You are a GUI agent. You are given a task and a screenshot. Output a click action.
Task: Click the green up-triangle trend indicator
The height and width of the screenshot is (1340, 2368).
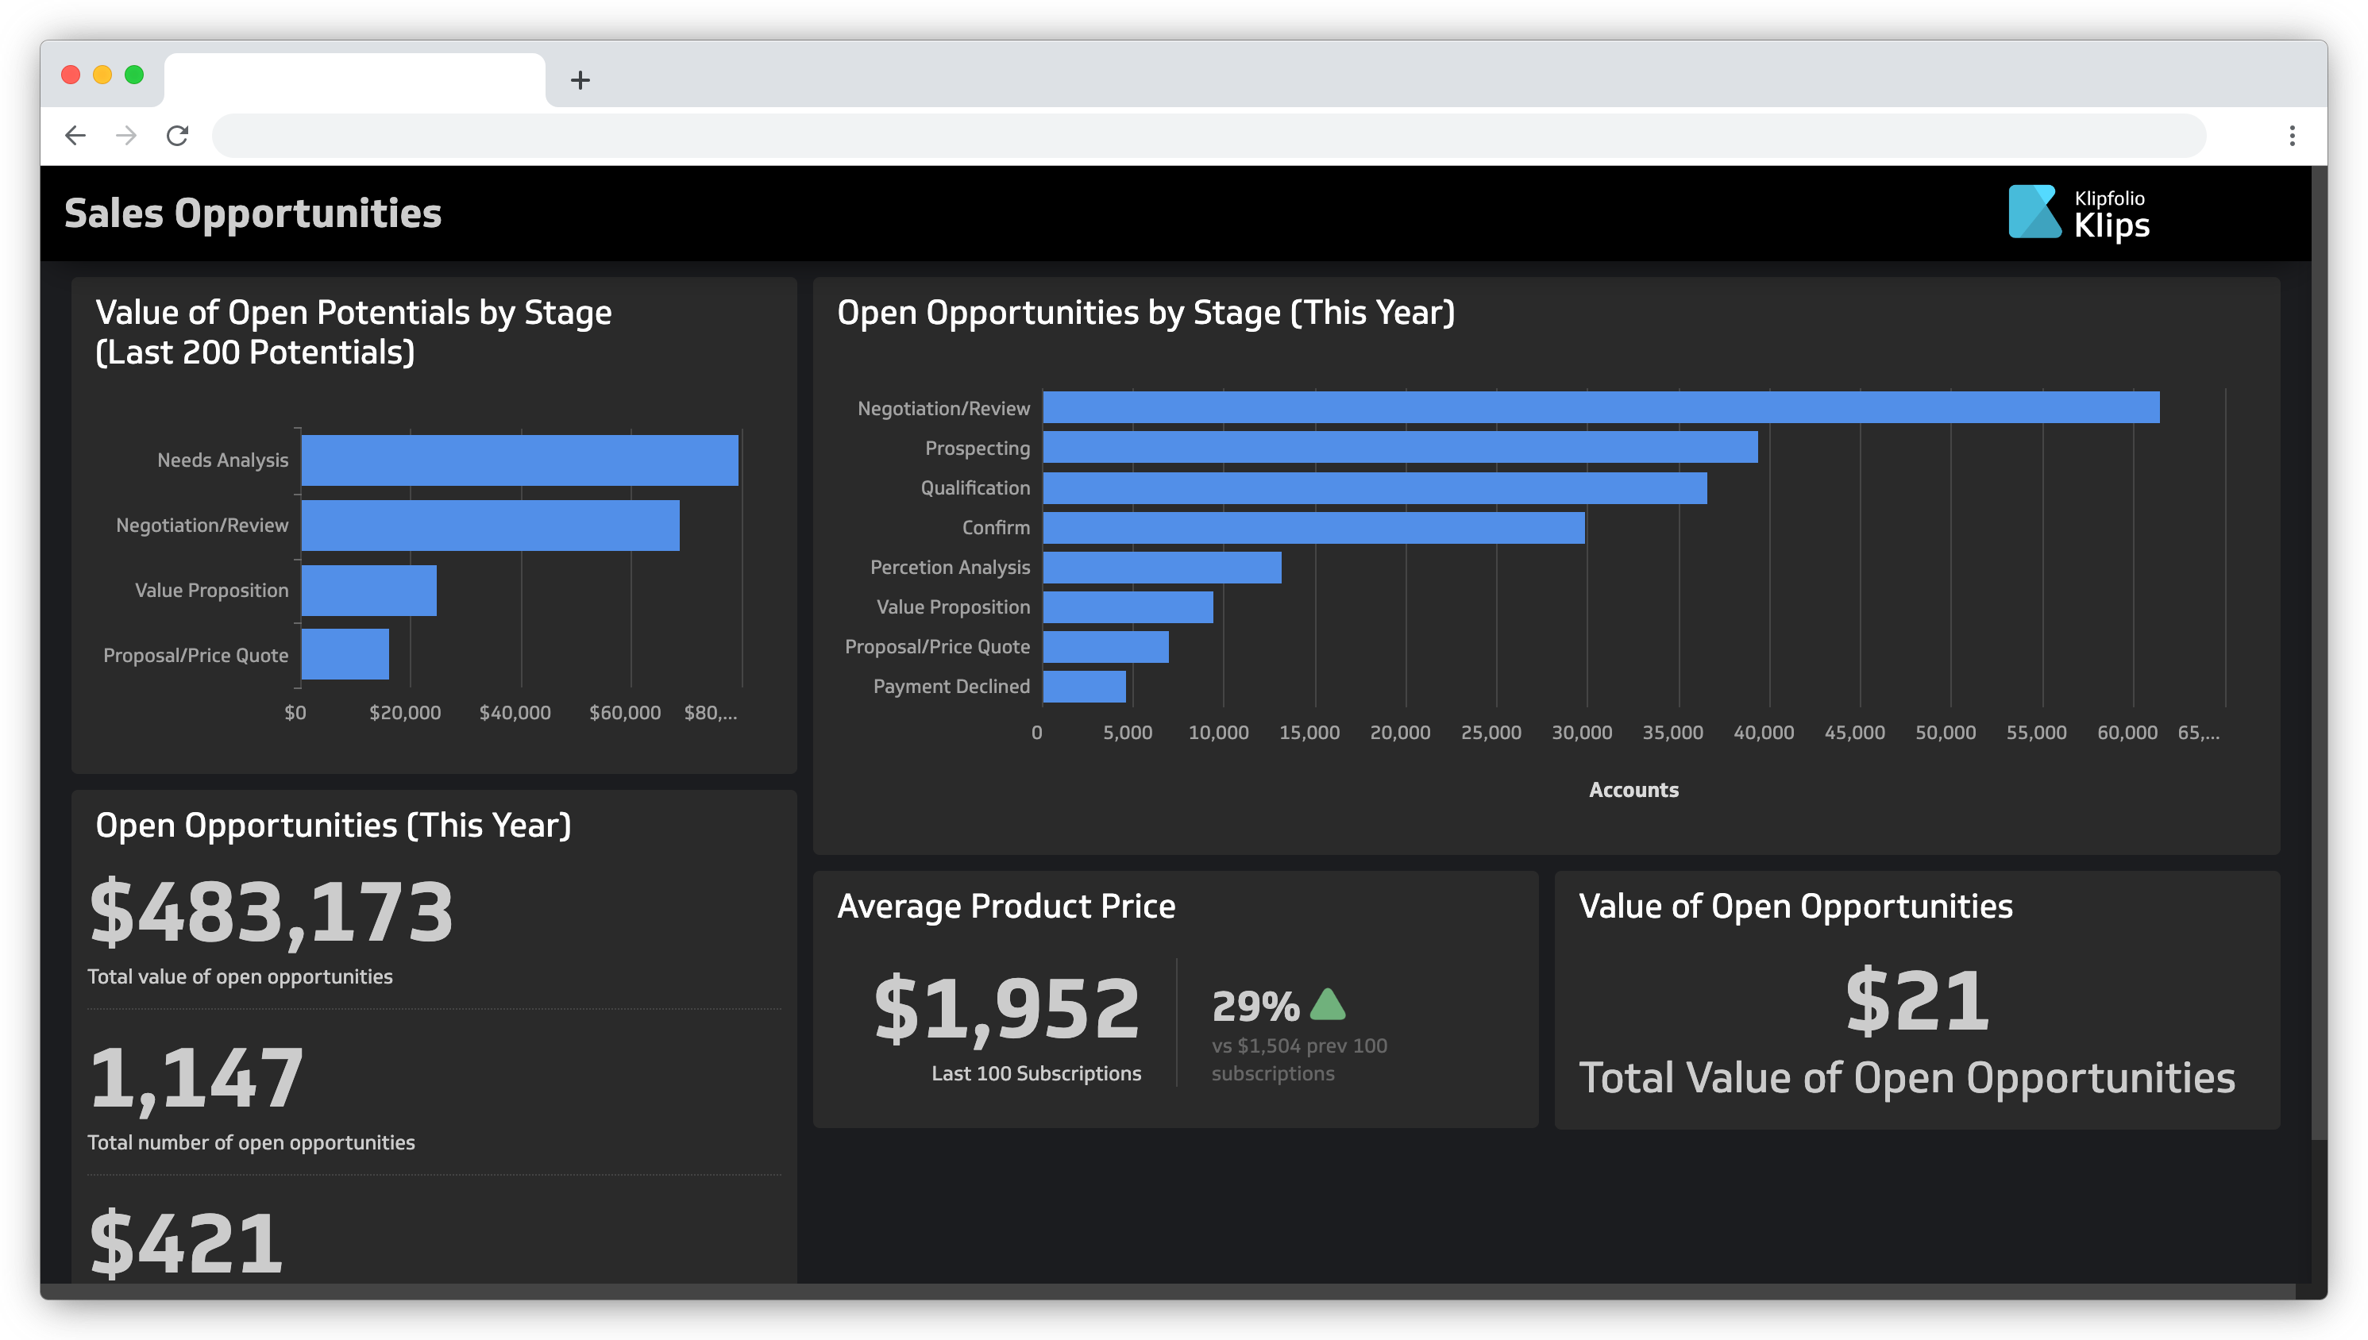pyautogui.click(x=1327, y=1005)
